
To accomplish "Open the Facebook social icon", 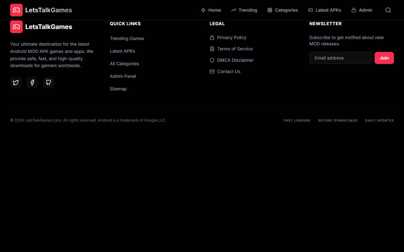I will tap(32, 83).
